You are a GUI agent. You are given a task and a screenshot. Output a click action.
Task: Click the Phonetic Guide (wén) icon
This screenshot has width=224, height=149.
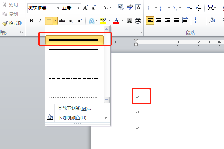pos(130,7)
